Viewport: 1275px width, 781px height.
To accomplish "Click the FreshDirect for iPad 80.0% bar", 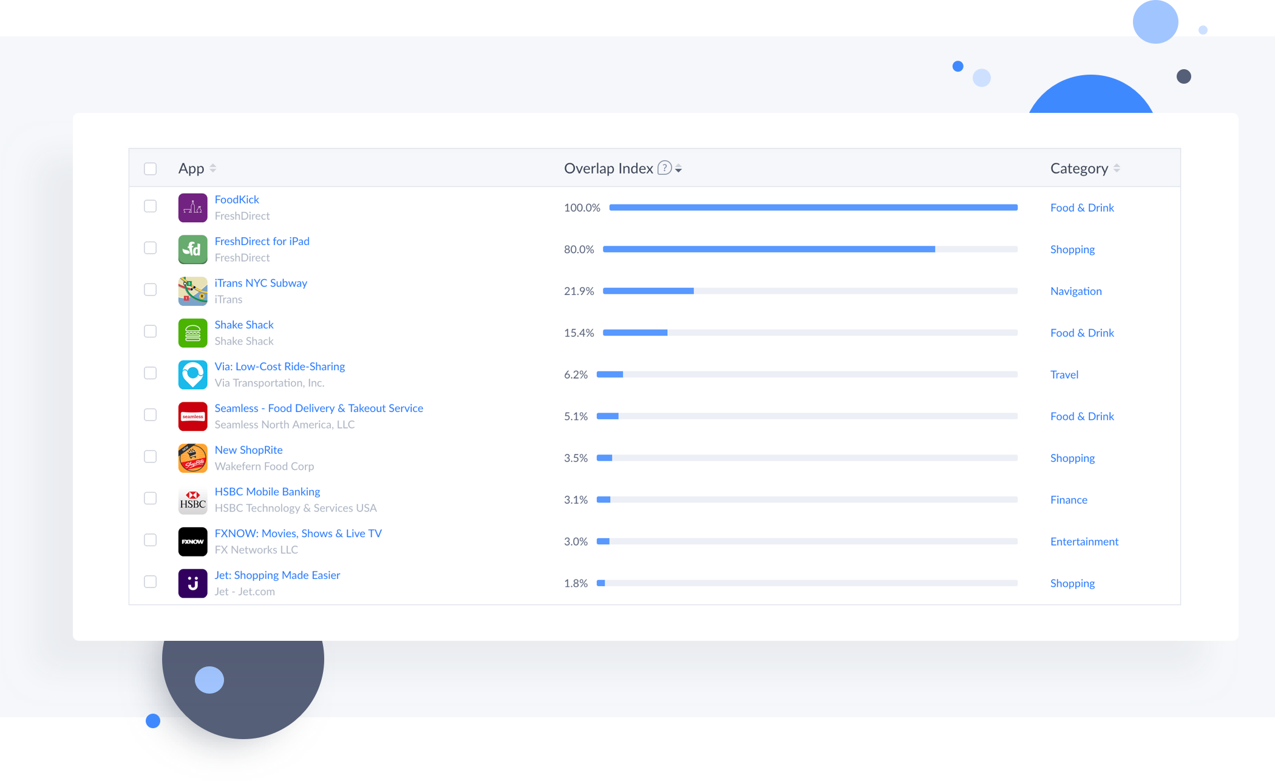I will click(810, 249).
